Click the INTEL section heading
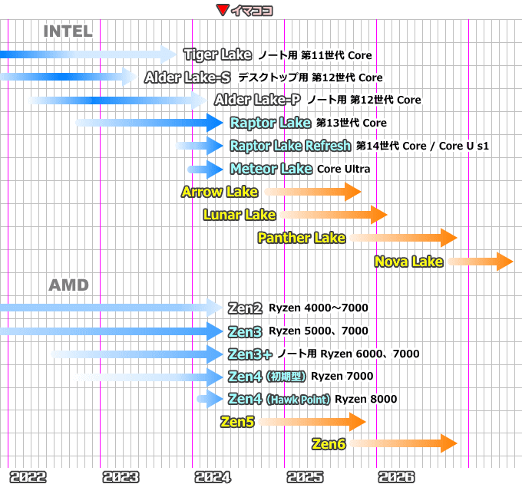This screenshot has width=522, height=484. pyautogui.click(x=68, y=31)
